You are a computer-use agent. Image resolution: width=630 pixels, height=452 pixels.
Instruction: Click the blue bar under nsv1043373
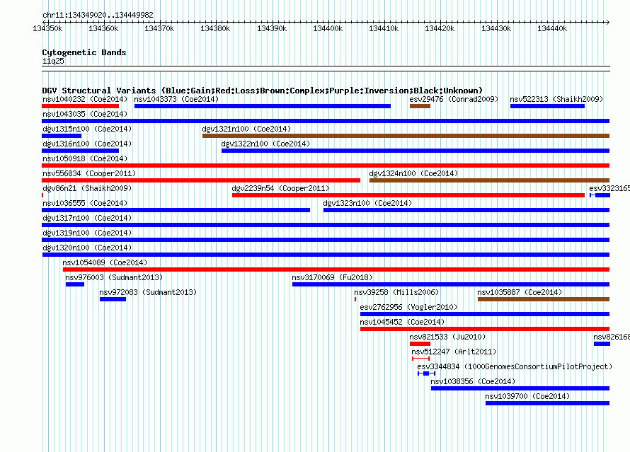tap(263, 106)
